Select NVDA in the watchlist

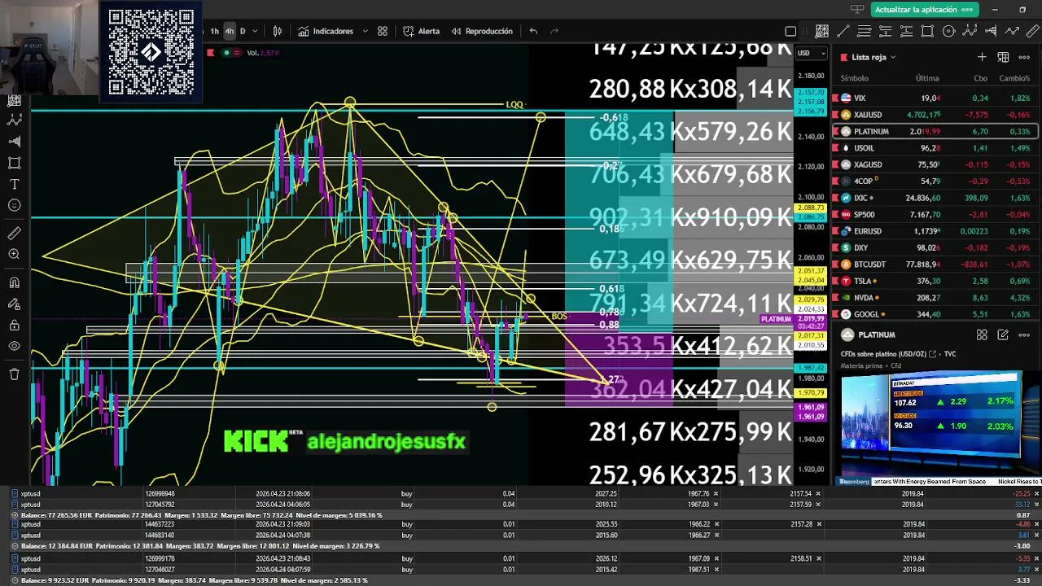point(935,298)
